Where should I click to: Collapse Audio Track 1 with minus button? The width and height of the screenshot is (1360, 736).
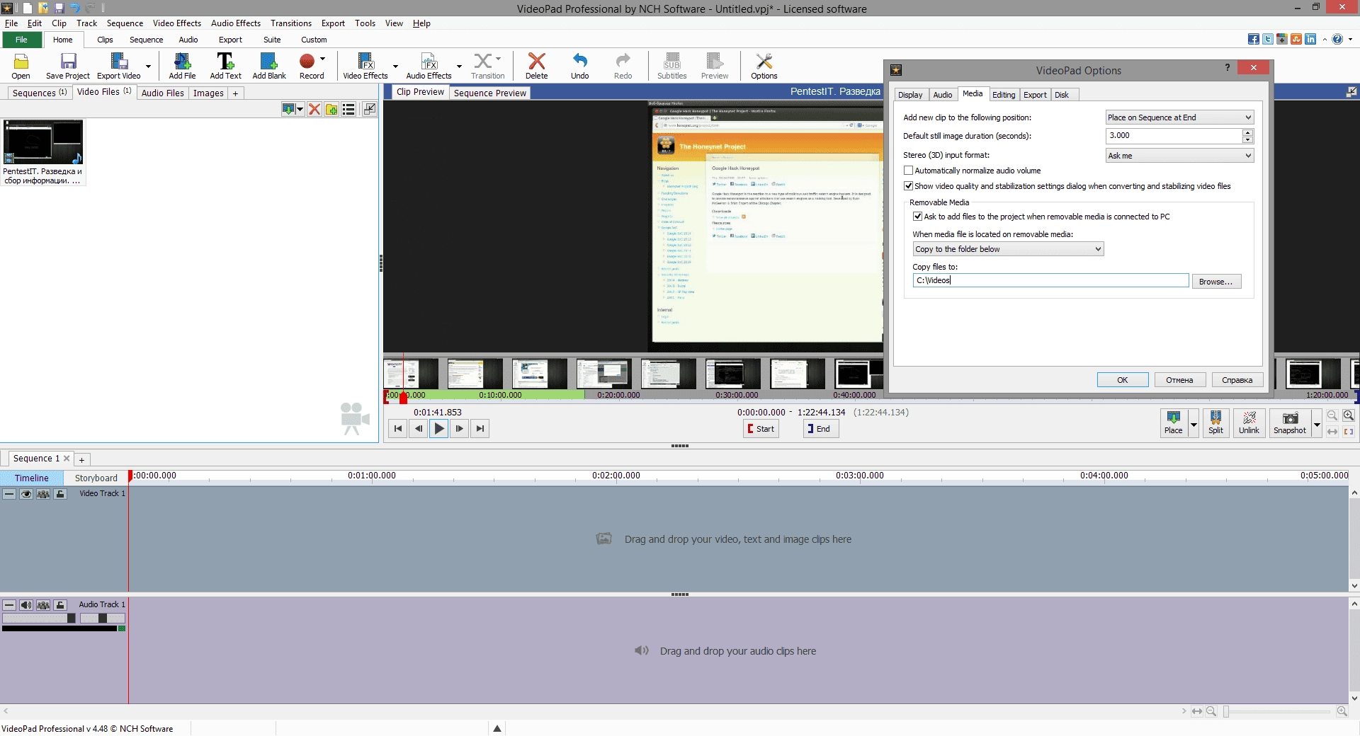[x=9, y=605]
